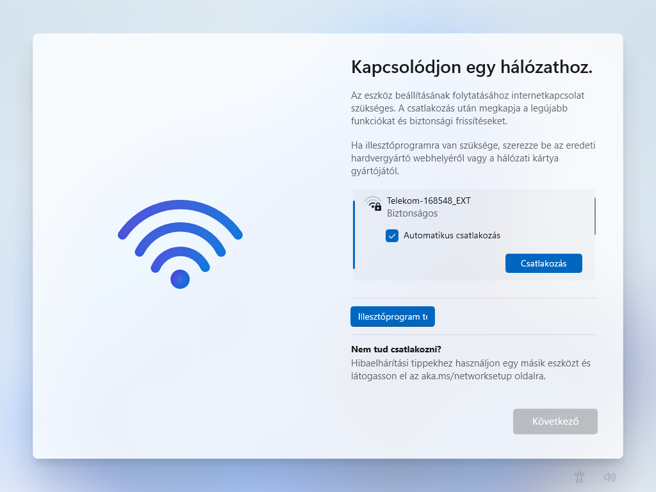Click the network list scrollbar
Viewport: 656px width, 492px height.
coord(594,216)
